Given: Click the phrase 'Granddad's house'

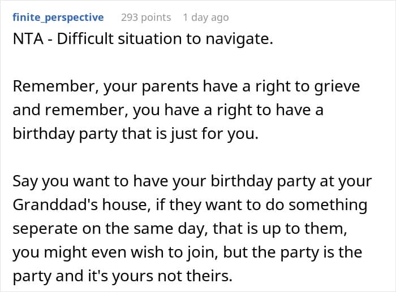Looking at the screenshot, I should tap(80, 205).
